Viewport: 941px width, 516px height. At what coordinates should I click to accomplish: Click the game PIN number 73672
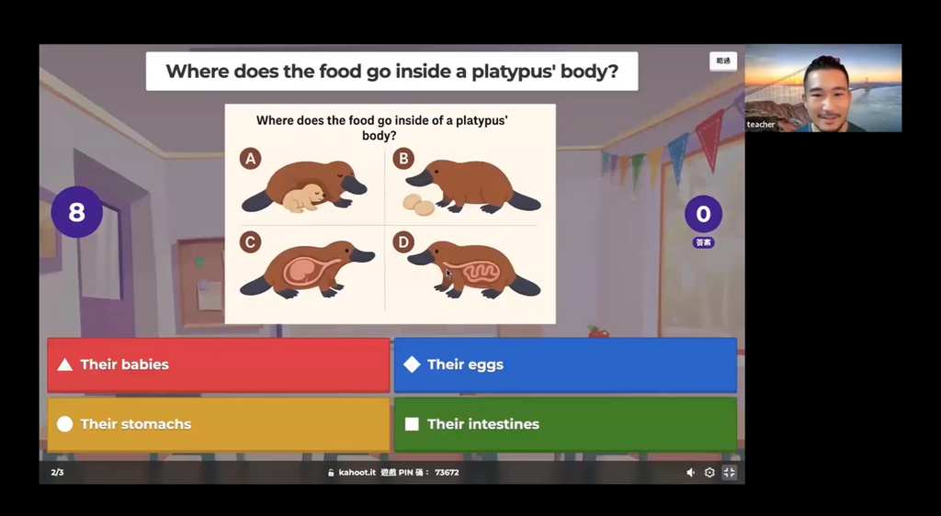(447, 473)
